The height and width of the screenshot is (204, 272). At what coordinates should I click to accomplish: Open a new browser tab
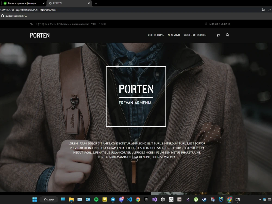click(x=96, y=3)
